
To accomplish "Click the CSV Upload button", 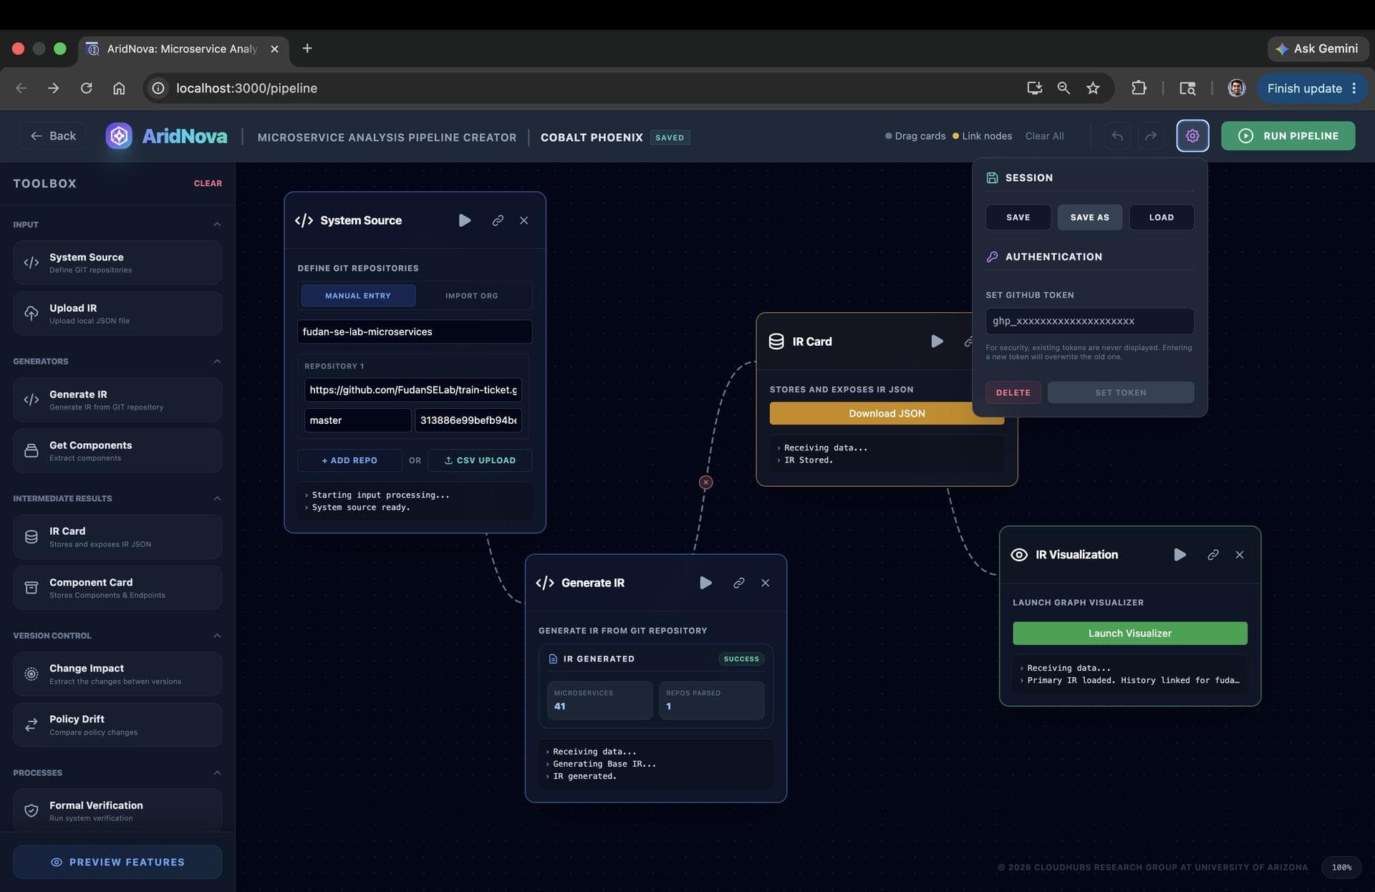I will [480, 460].
